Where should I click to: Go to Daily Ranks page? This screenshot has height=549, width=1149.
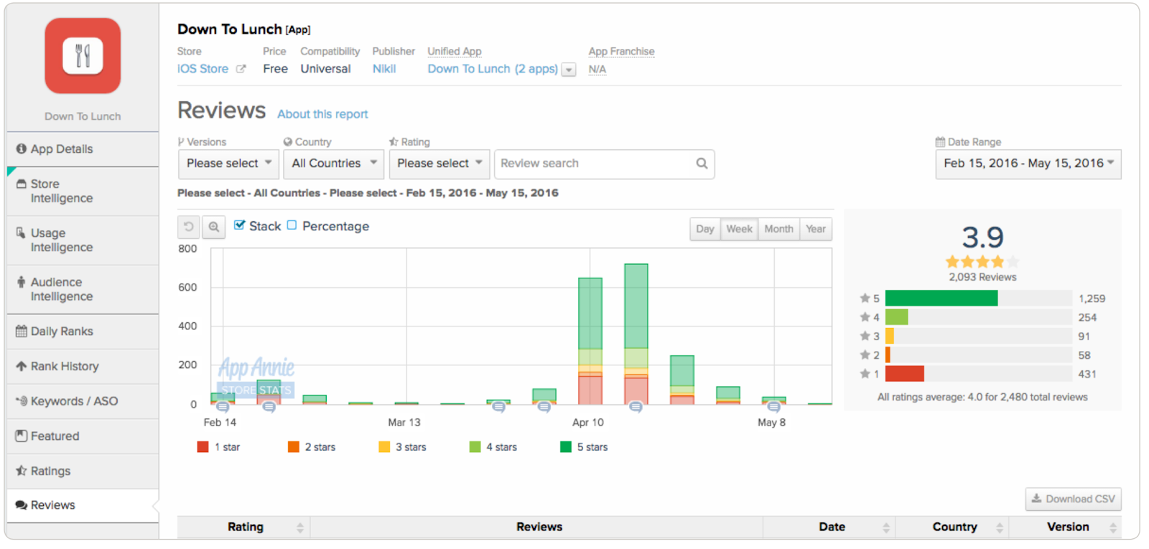(83, 332)
